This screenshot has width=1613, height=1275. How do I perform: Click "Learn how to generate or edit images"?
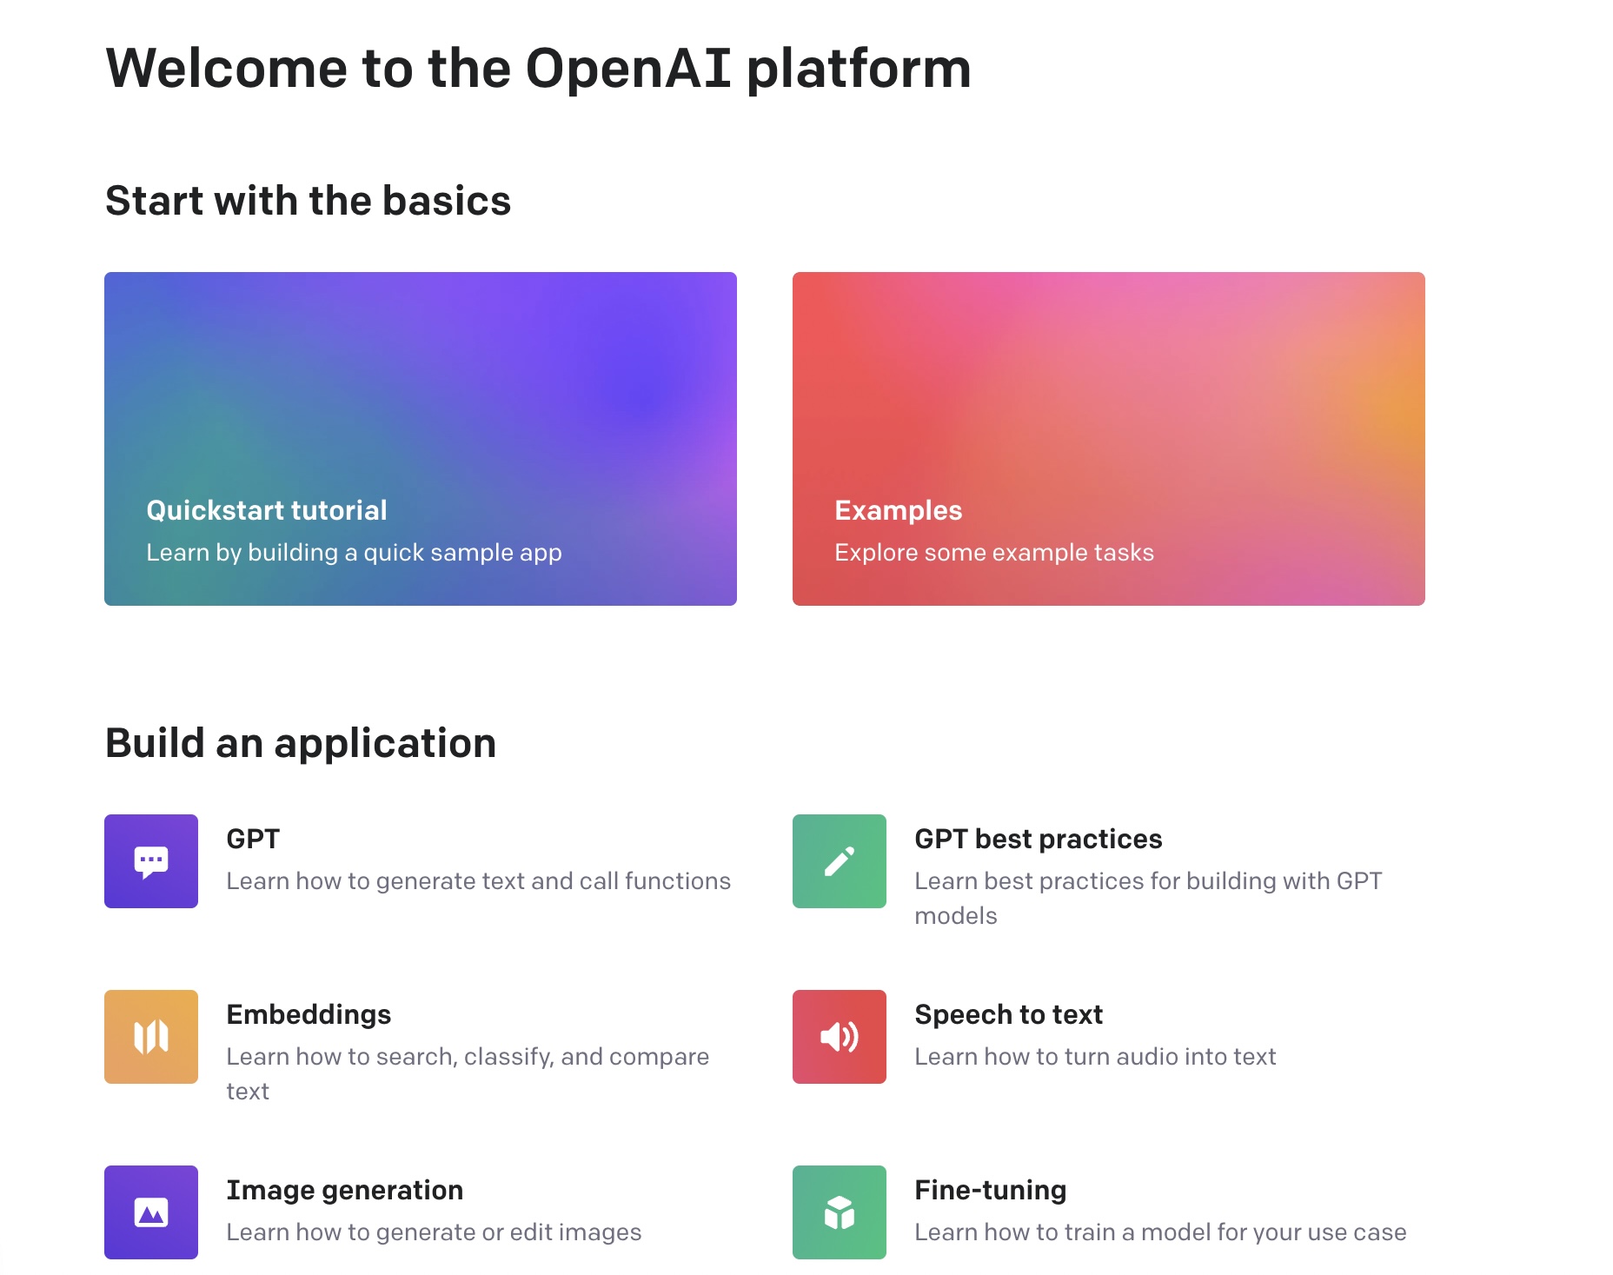(434, 1232)
